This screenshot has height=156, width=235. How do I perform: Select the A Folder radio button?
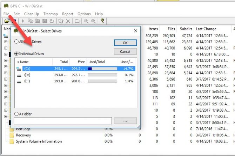16,114
